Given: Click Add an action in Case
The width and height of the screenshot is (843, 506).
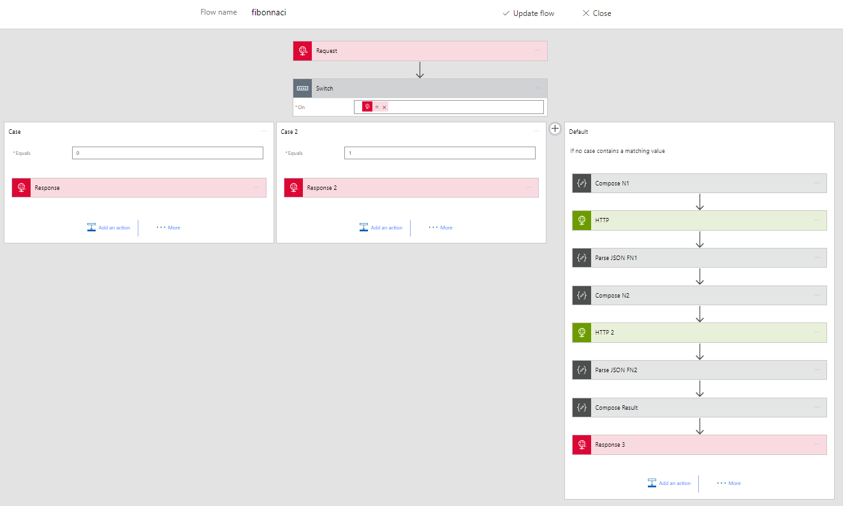Looking at the screenshot, I should click(108, 228).
